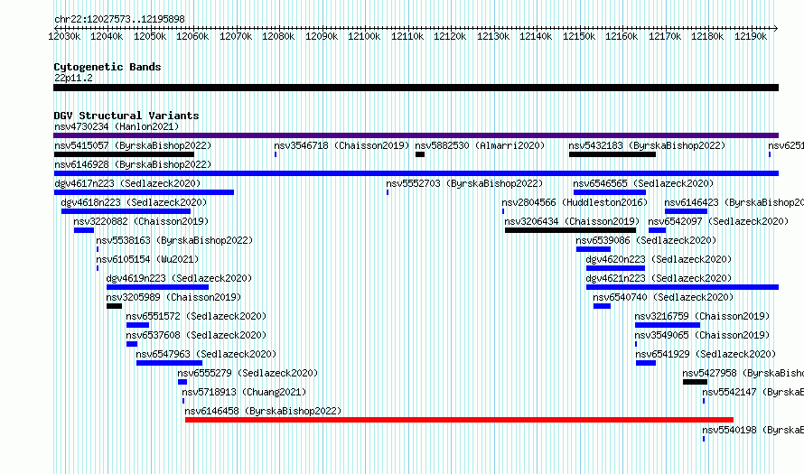804x474 pixels.
Task: Select nsv6555279 (Sedlazeck2020) label
Action: coord(248,373)
